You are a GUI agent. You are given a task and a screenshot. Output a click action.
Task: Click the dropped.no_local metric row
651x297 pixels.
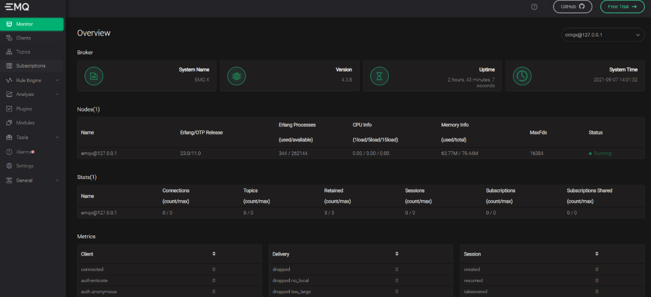(x=361, y=280)
